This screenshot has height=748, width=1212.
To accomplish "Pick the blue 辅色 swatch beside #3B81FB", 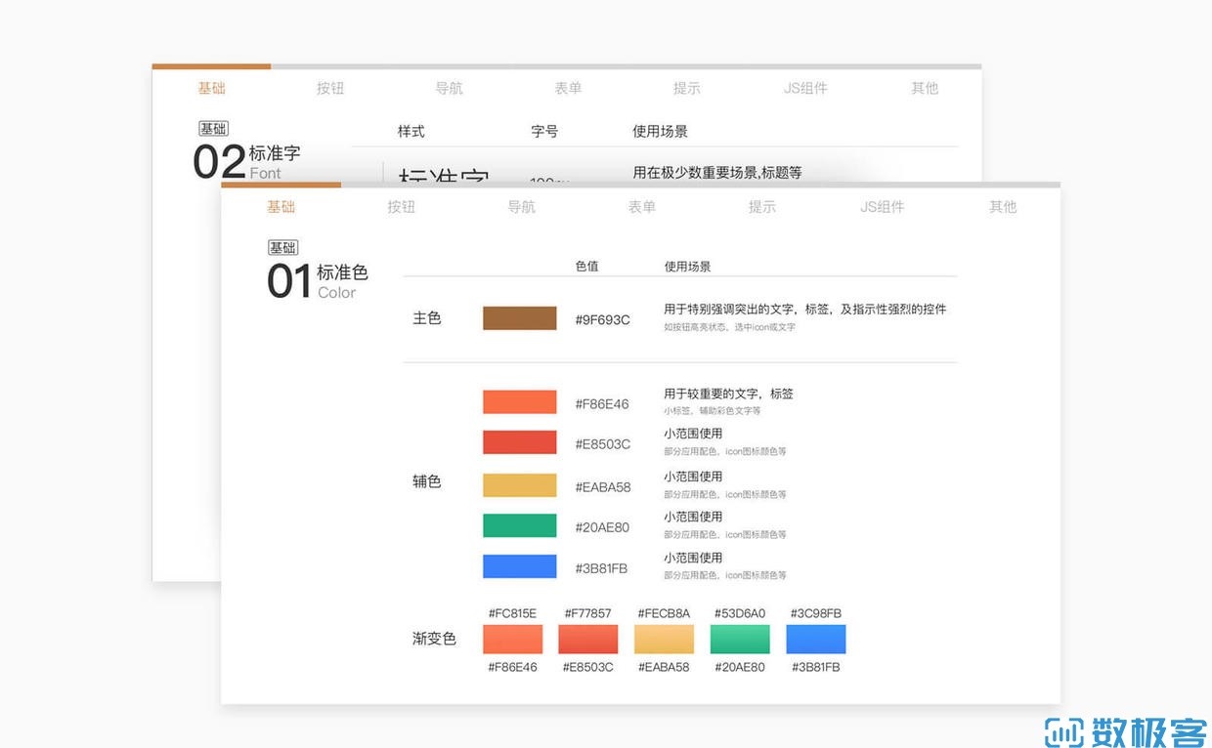I will [x=519, y=566].
